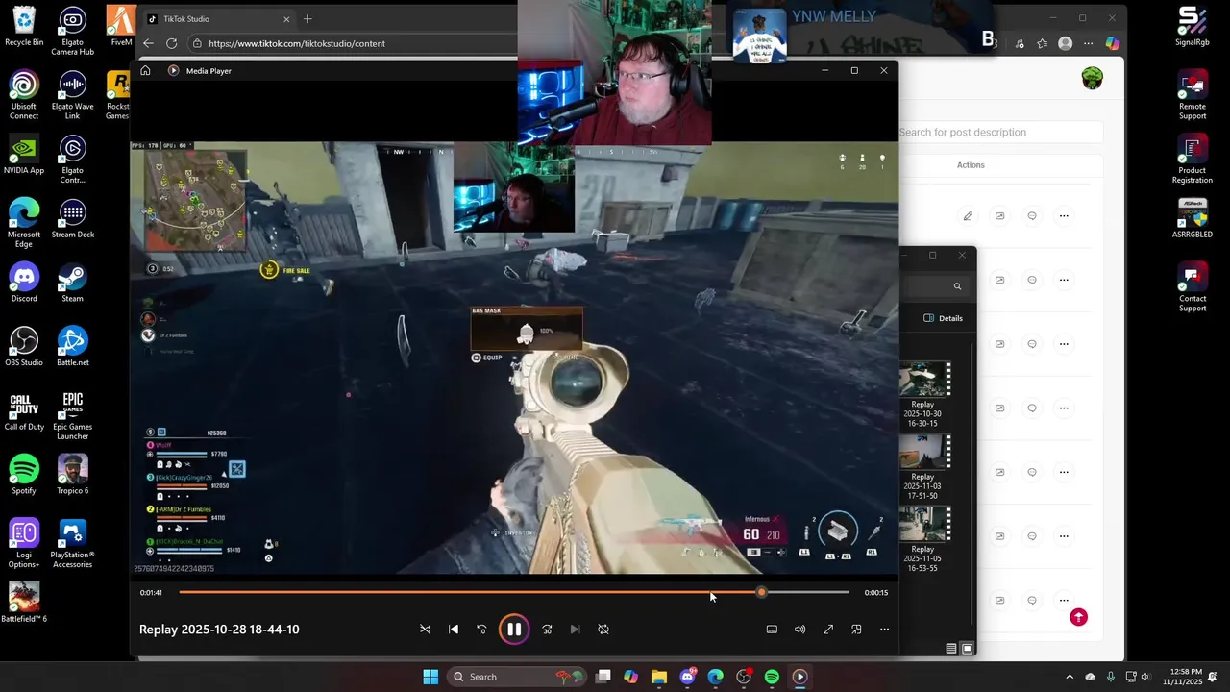Open the Copilot sidebar in browser
The height and width of the screenshot is (692, 1230).
pos(1112,43)
